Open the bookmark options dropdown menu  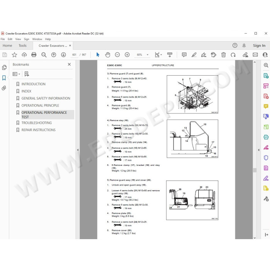[x=16, y=74]
